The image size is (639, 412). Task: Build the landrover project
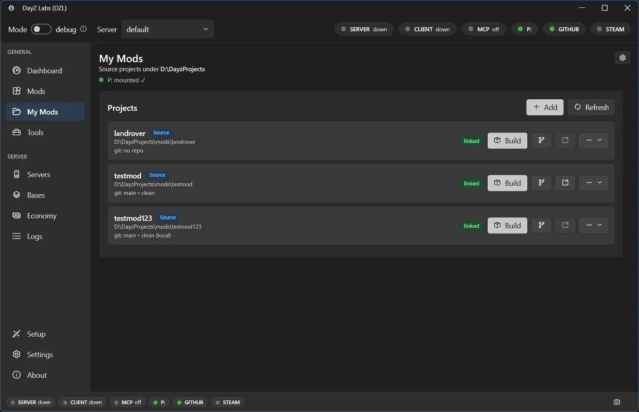click(x=507, y=140)
